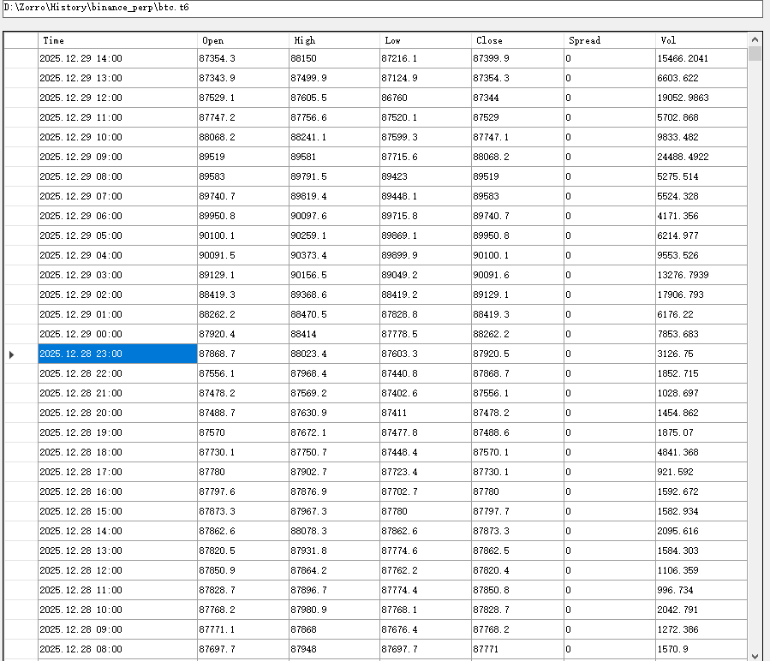Screen dimensions: 770x661
Task: Click the Time column header
Action: coord(117,40)
